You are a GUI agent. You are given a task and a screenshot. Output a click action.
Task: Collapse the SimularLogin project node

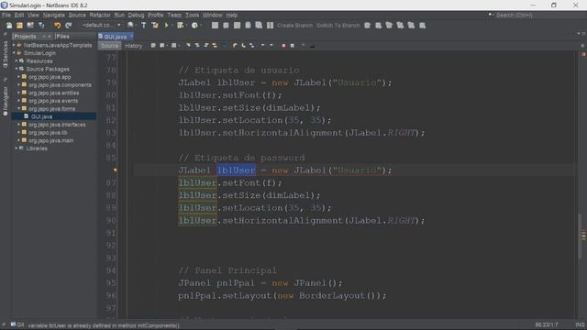point(15,53)
